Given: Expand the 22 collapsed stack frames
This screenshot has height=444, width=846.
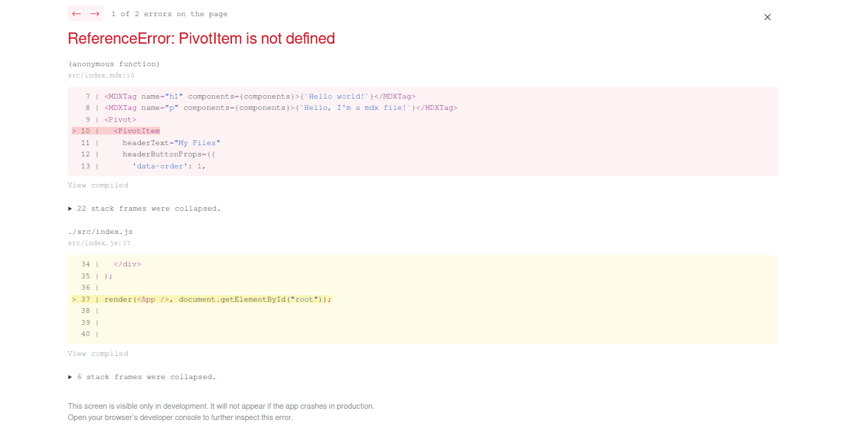Looking at the screenshot, I should (145, 208).
